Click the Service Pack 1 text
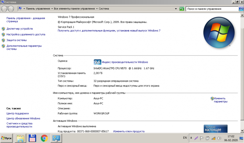The width and height of the screenshot is (244, 143). point(66,27)
